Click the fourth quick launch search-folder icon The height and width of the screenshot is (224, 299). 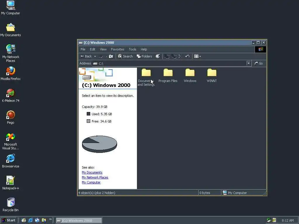pyautogui.click(x=44, y=220)
